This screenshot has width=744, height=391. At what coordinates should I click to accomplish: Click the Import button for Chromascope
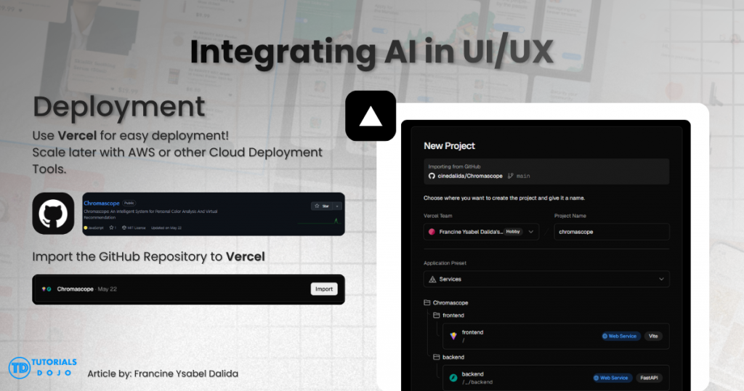point(324,289)
